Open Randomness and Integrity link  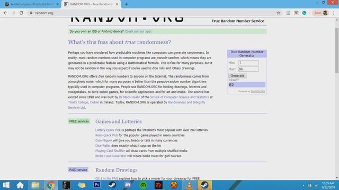pyautogui.click(x=186, y=102)
